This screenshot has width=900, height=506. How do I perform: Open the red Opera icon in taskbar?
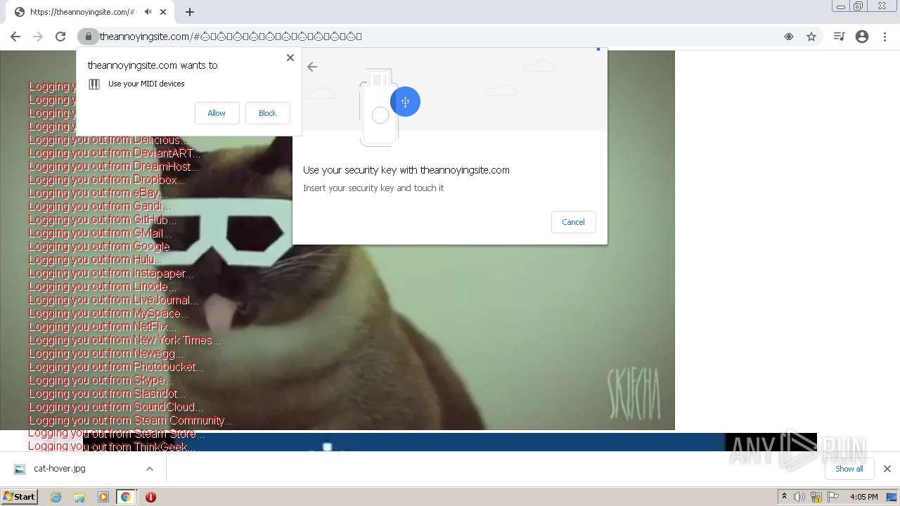tap(150, 497)
